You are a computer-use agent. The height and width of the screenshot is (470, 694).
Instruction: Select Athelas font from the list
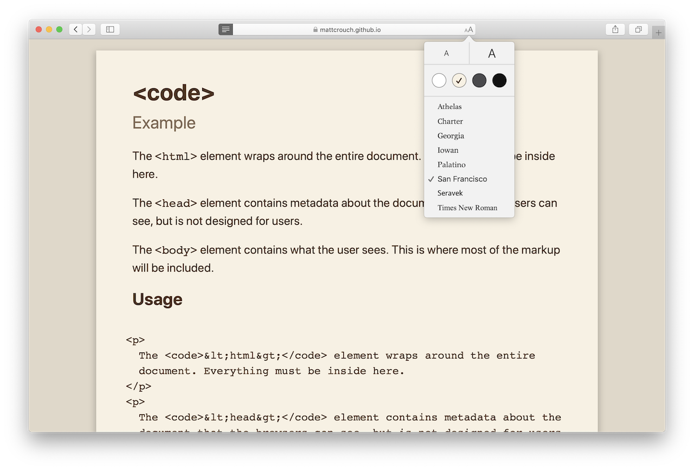[x=449, y=107]
